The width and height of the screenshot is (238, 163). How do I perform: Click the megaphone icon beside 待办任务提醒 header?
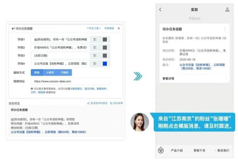(x=13, y=29)
